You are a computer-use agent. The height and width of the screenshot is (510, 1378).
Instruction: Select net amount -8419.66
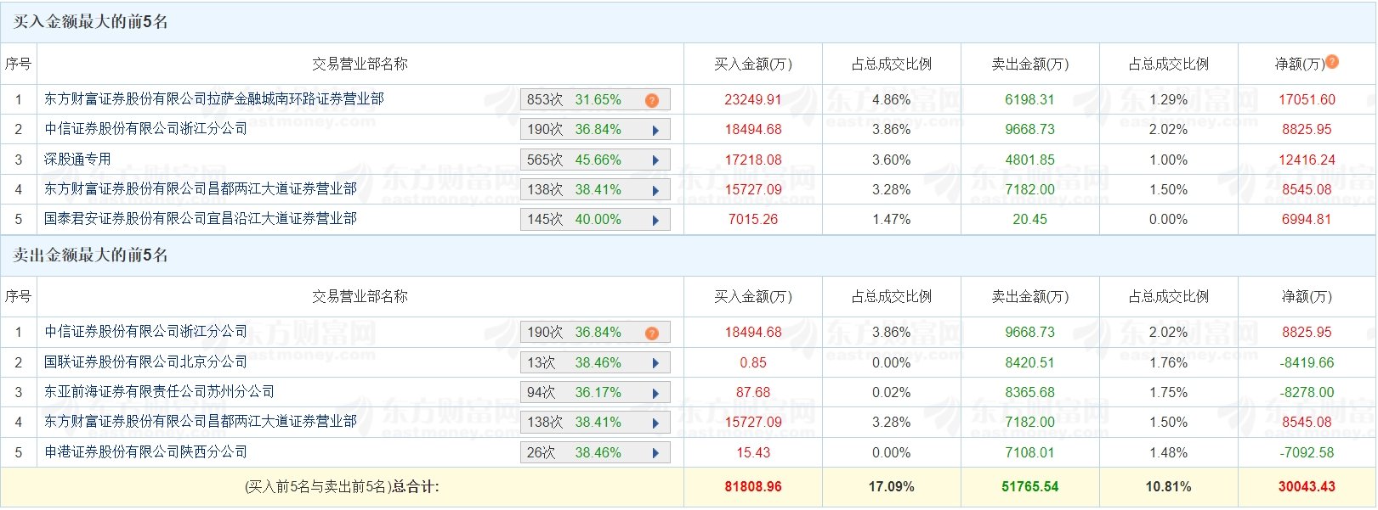pyautogui.click(x=1307, y=363)
